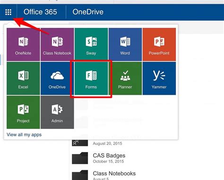Launch the Word app tile
The height and width of the screenshot is (180, 224).
125,44
